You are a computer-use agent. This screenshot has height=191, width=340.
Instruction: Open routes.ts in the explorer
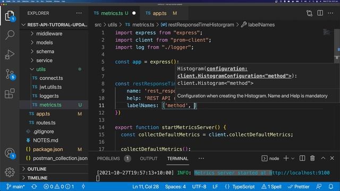(x=46, y=123)
